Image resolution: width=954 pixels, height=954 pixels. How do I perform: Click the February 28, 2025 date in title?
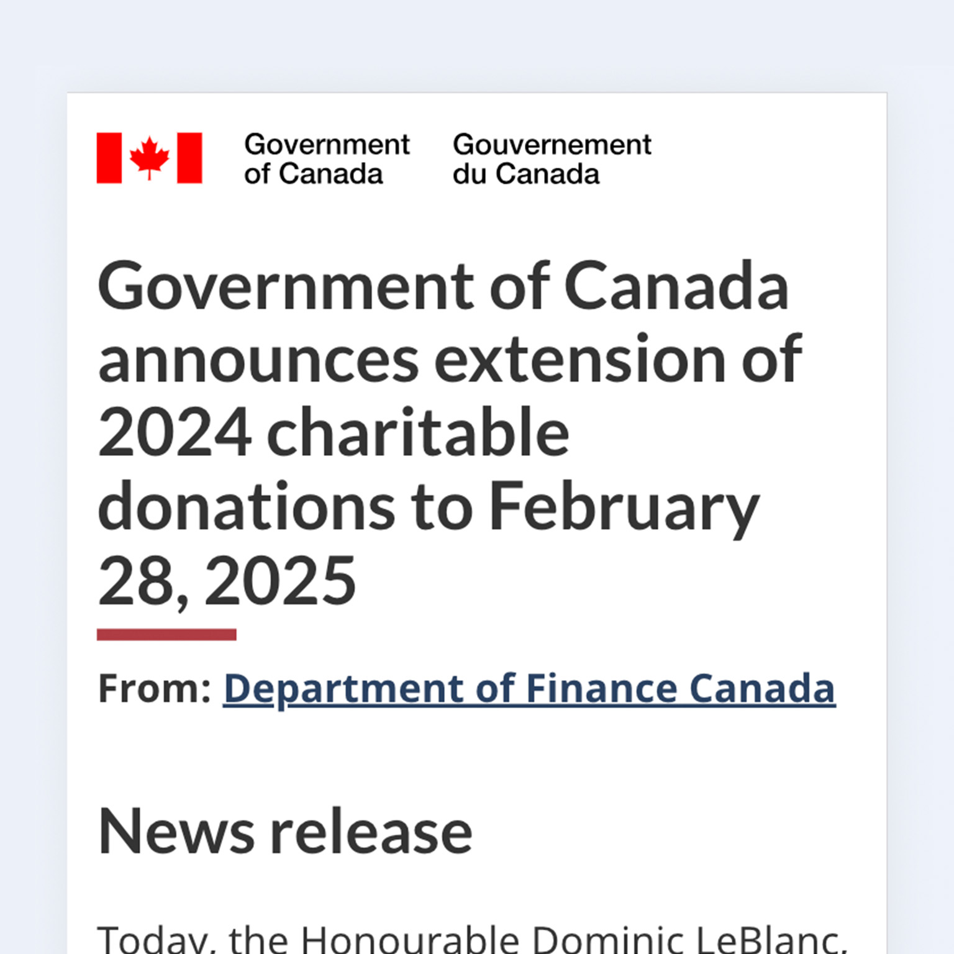227,580
